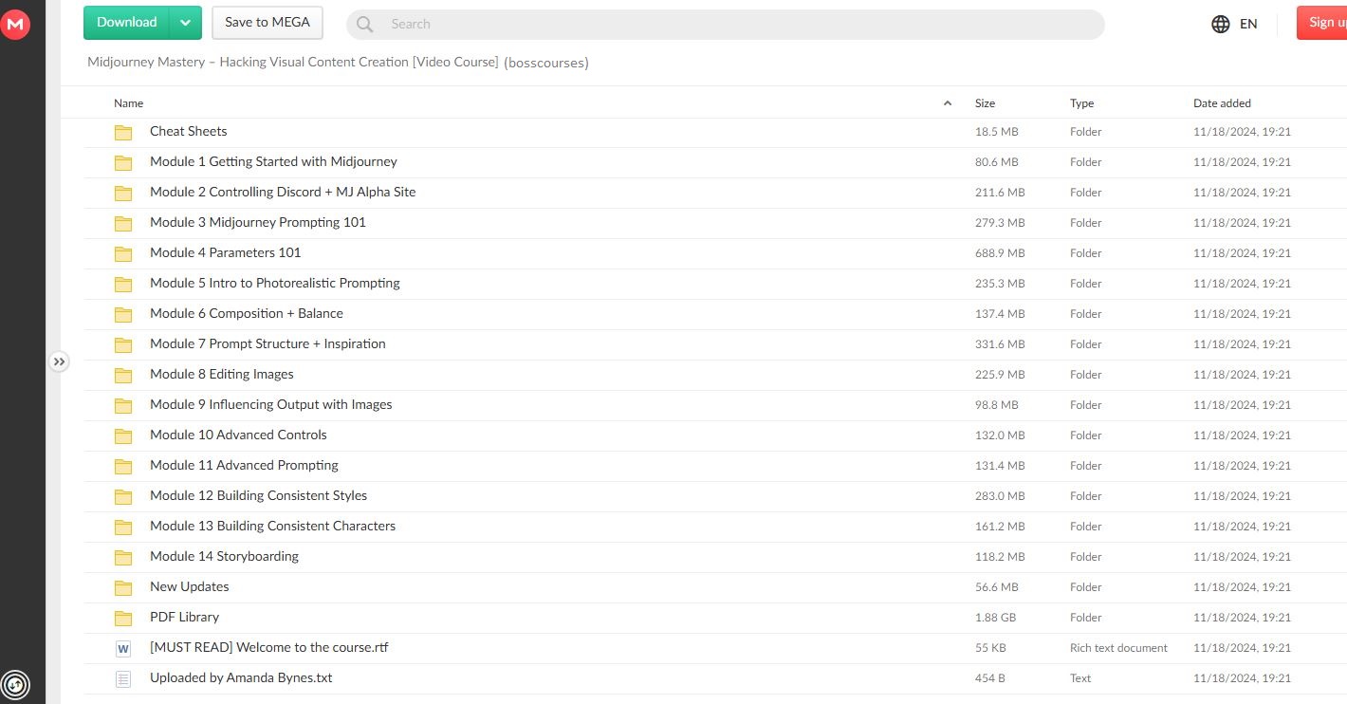Sort files by the Type column
Screen dimensions: 1347x704
point(1081,103)
